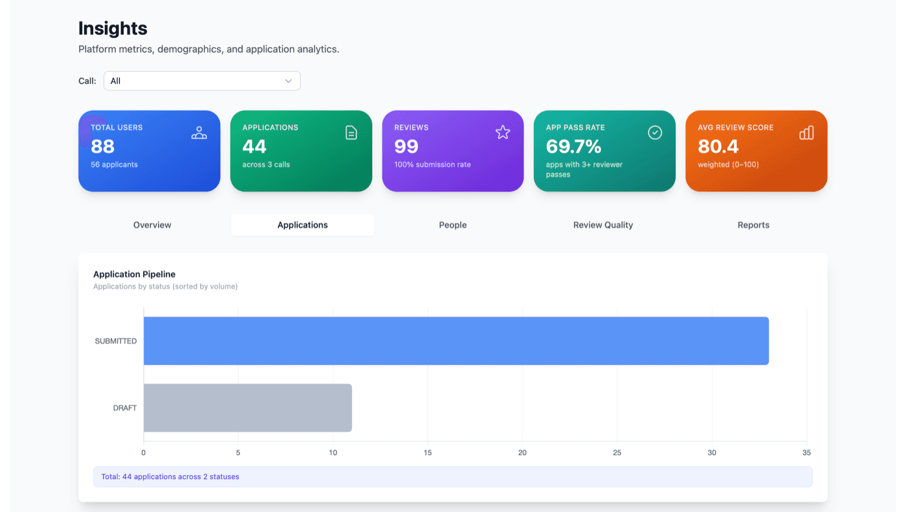Click the Insights page heading

pyautogui.click(x=113, y=28)
